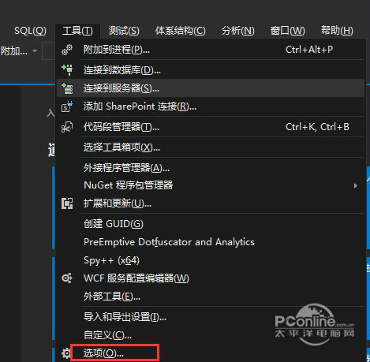The width and height of the screenshot is (370, 362).
Task: Click the Connect to Database plug icon
Action: [x=67, y=70]
